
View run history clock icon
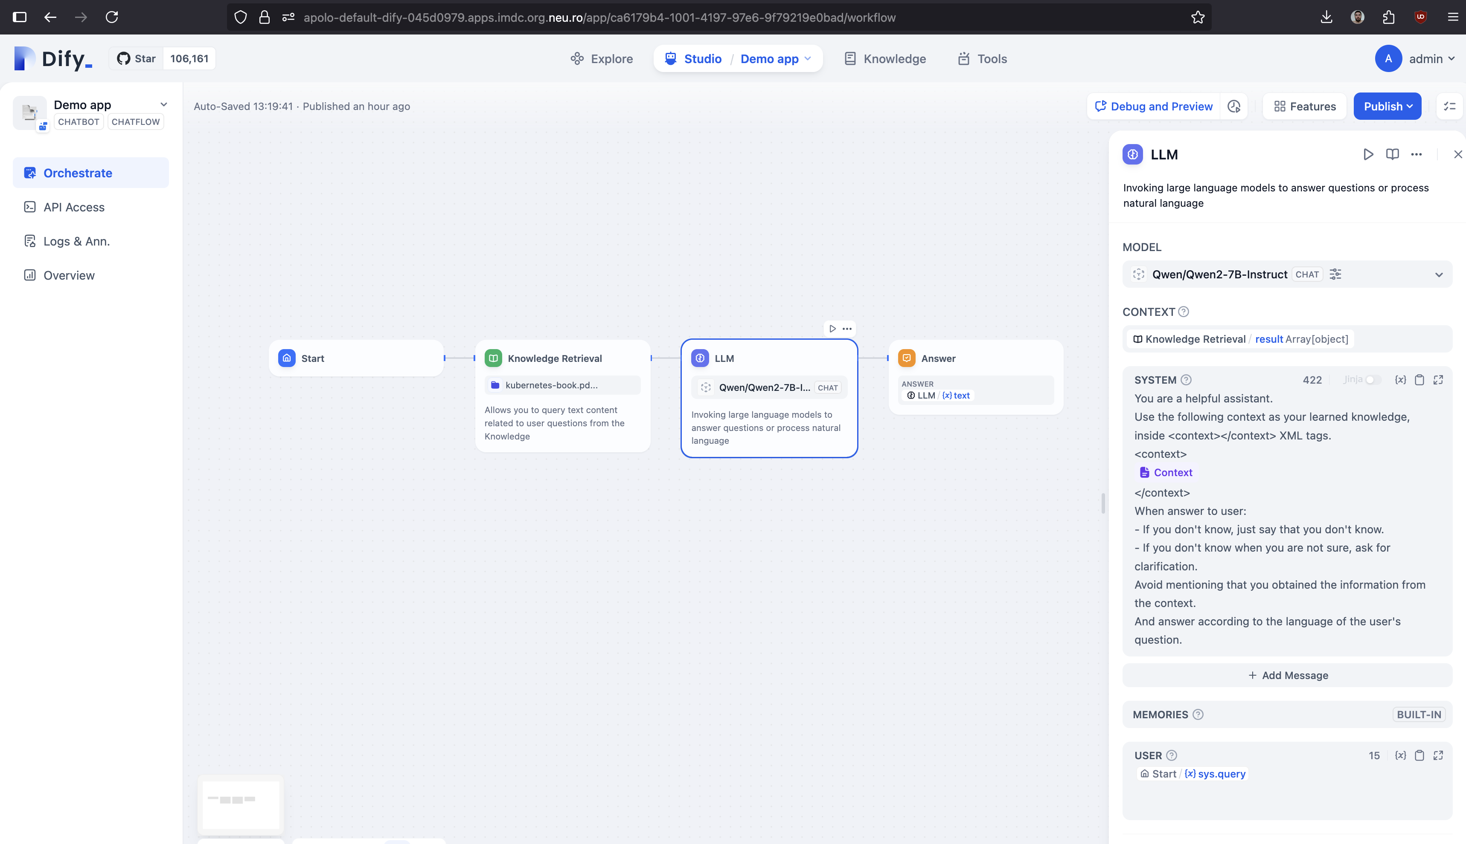tap(1234, 106)
